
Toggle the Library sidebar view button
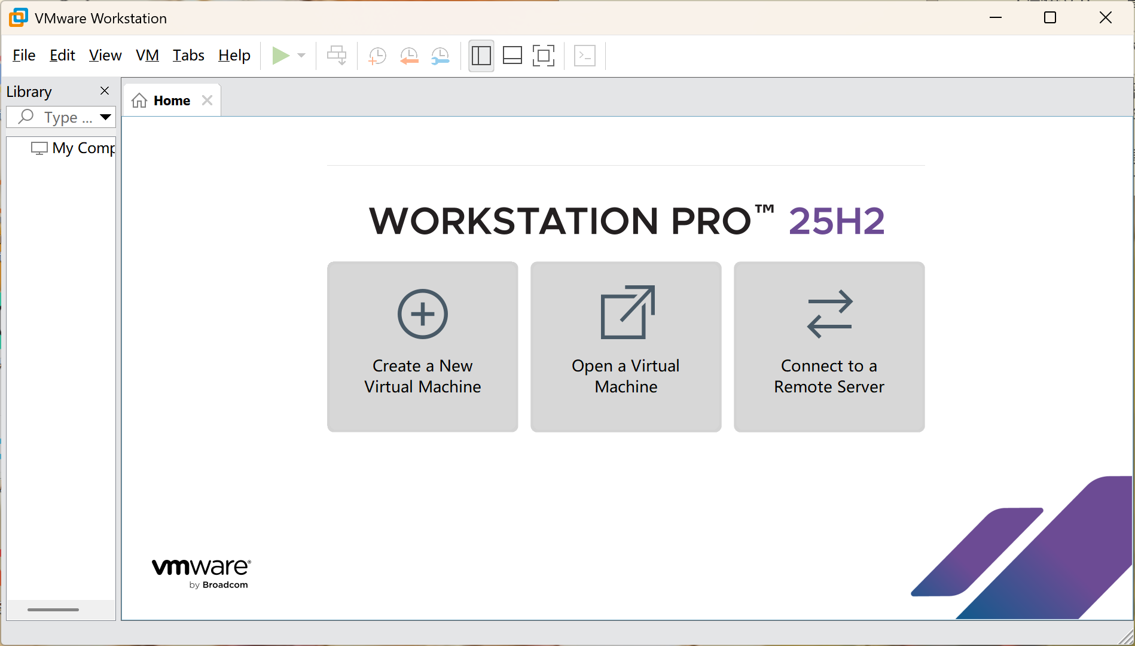[481, 56]
